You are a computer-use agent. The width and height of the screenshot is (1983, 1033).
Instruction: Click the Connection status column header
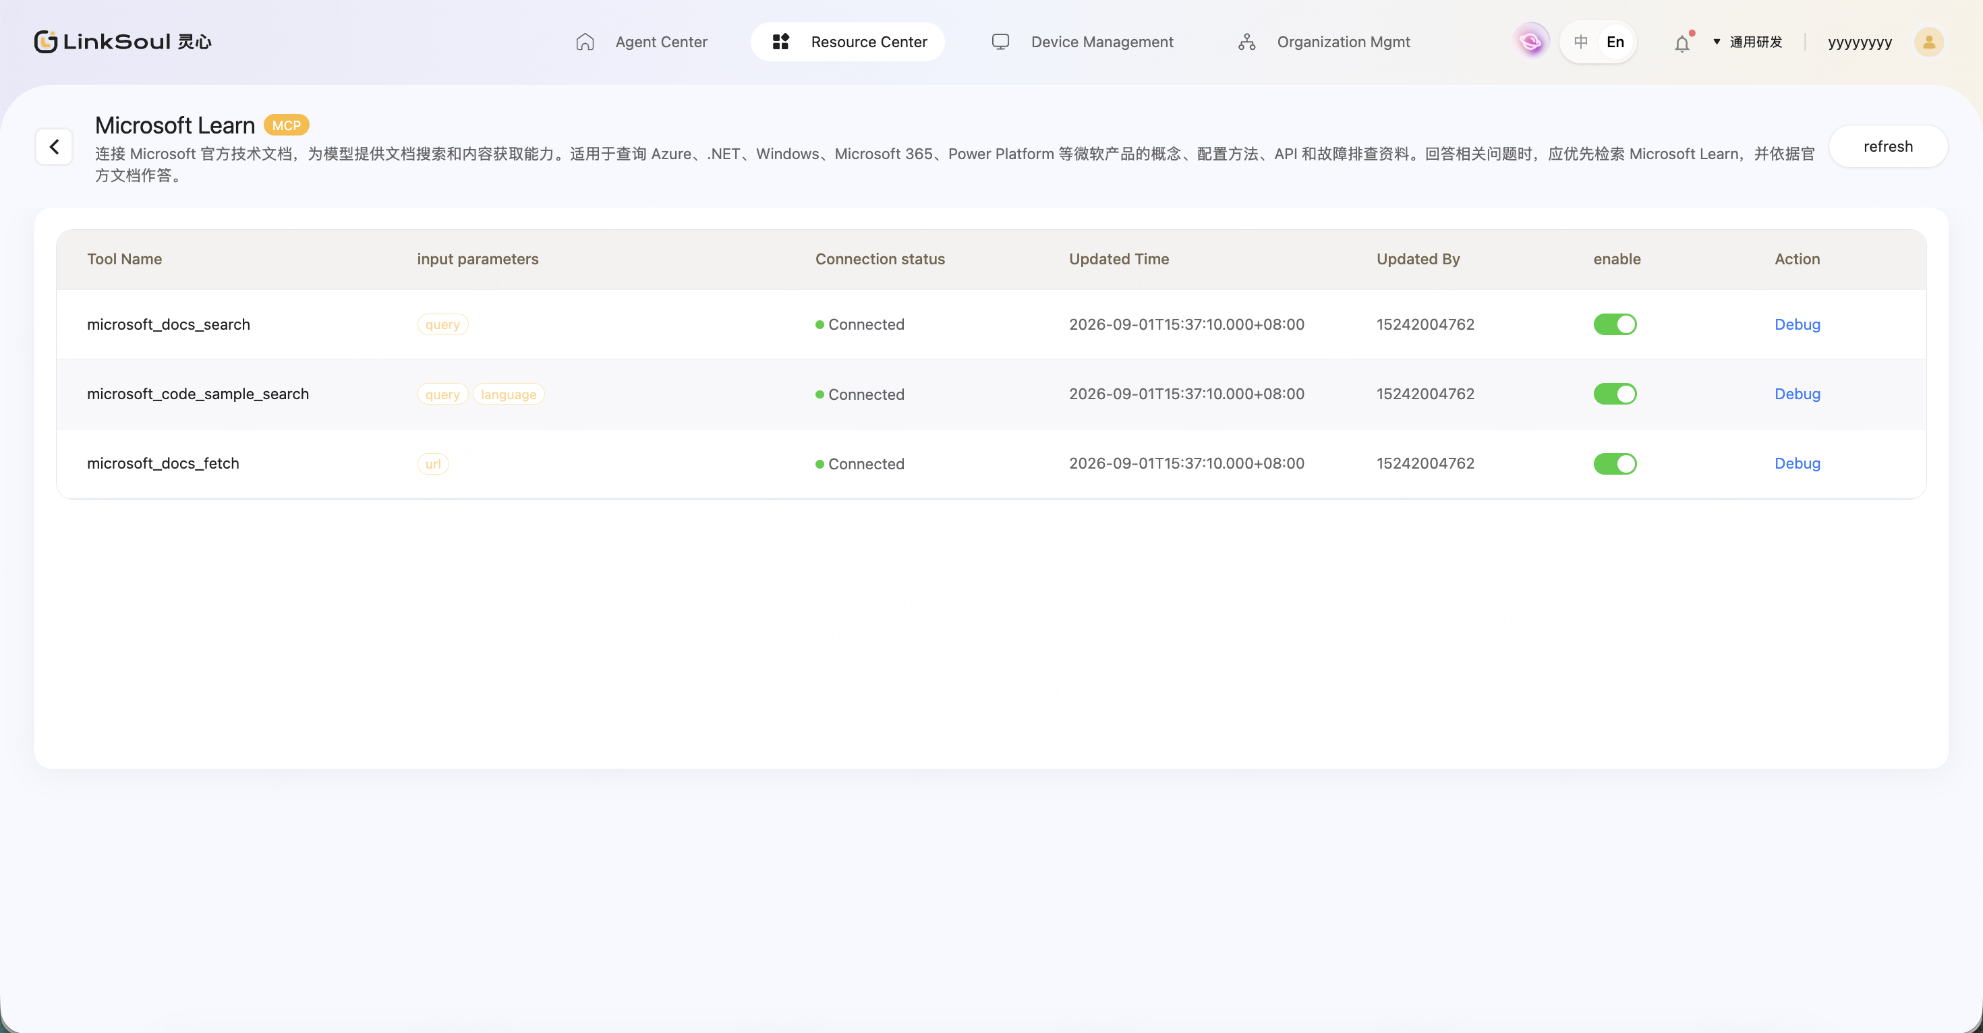click(880, 259)
